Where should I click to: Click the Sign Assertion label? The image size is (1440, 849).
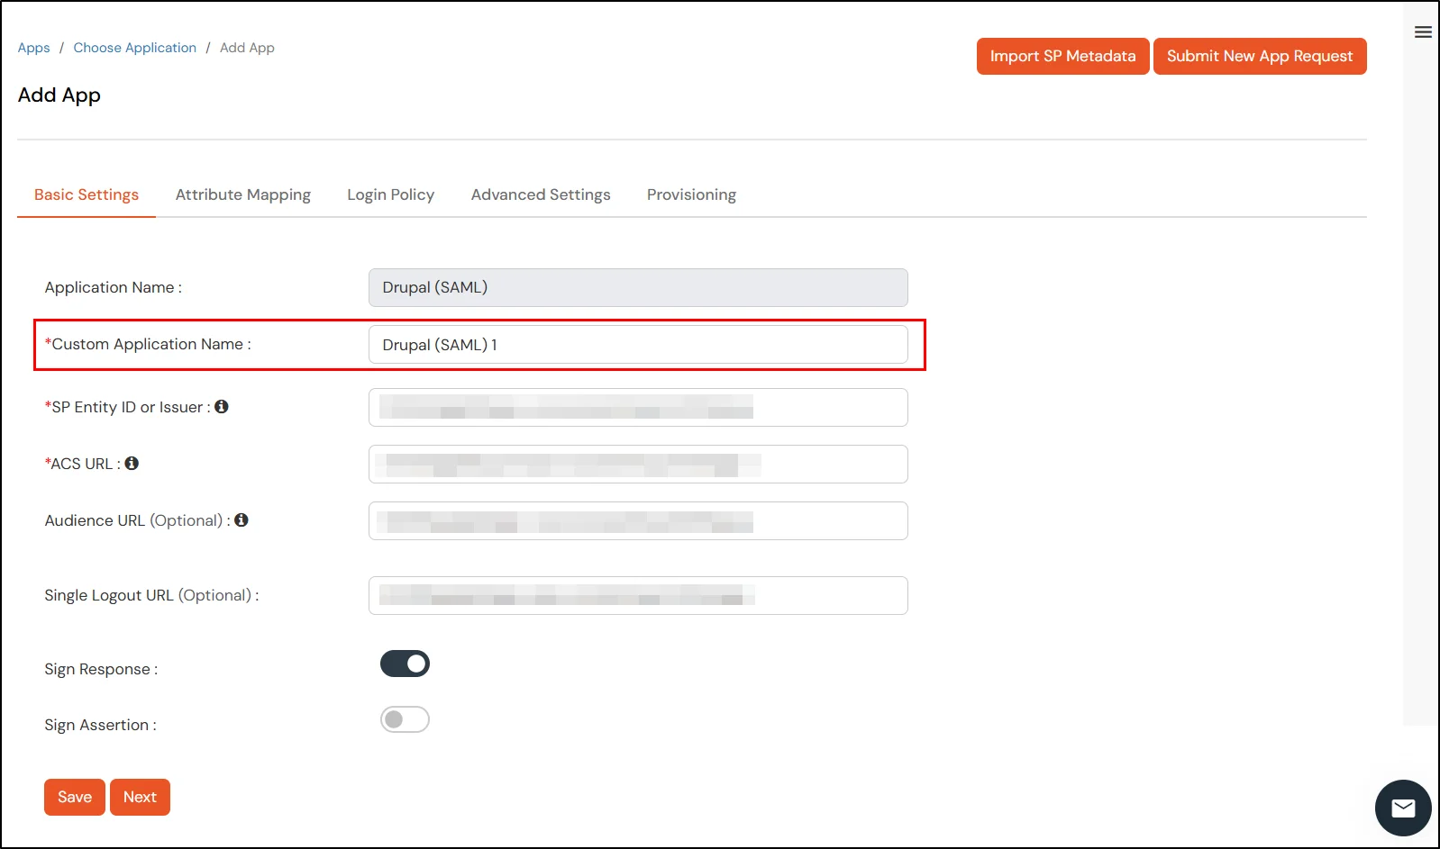point(100,725)
